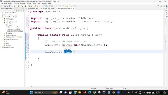Screen dimensions: 168x95
Task: Minimize the Package Explorer view
Action: (x=21, y=8)
